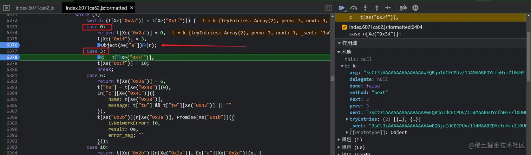Screen dimensions: 531x155
Task: Click the single Step debugger icon
Action: tap(388, 8)
